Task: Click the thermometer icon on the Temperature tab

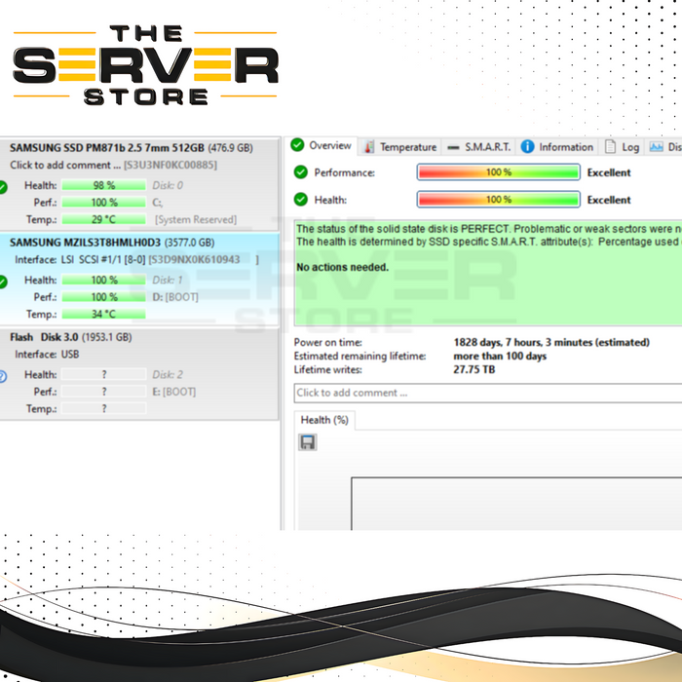Action: point(368,147)
